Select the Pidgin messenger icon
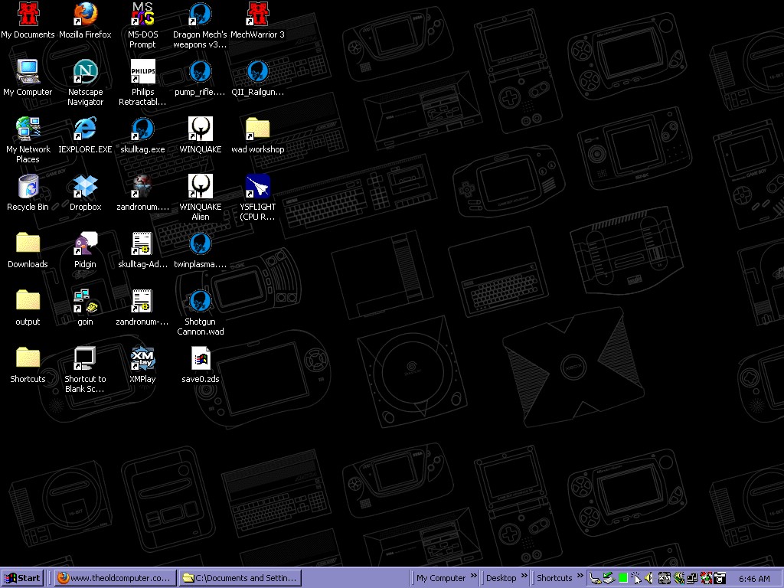The width and height of the screenshot is (784, 588). (85, 244)
